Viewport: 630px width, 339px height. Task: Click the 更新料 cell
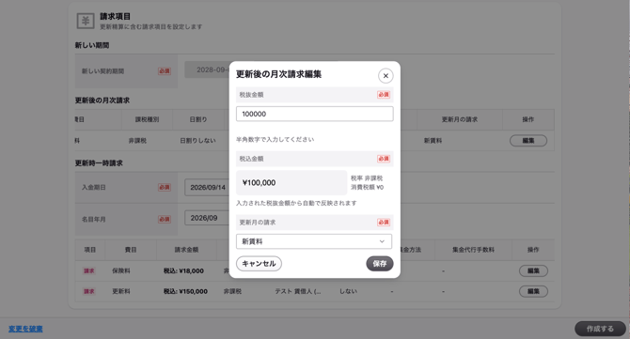tap(121, 291)
